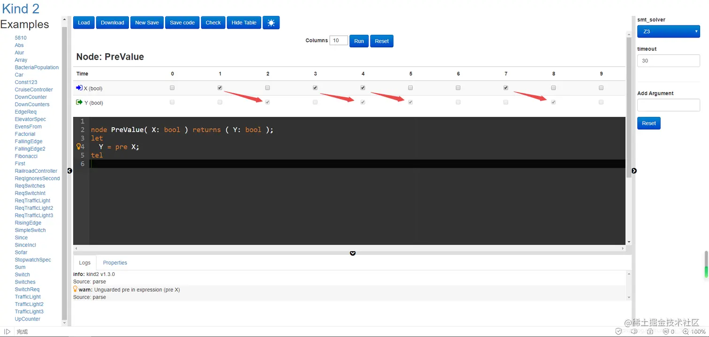Collapse the left examples panel arrow
The width and height of the screenshot is (709, 337).
click(70, 171)
